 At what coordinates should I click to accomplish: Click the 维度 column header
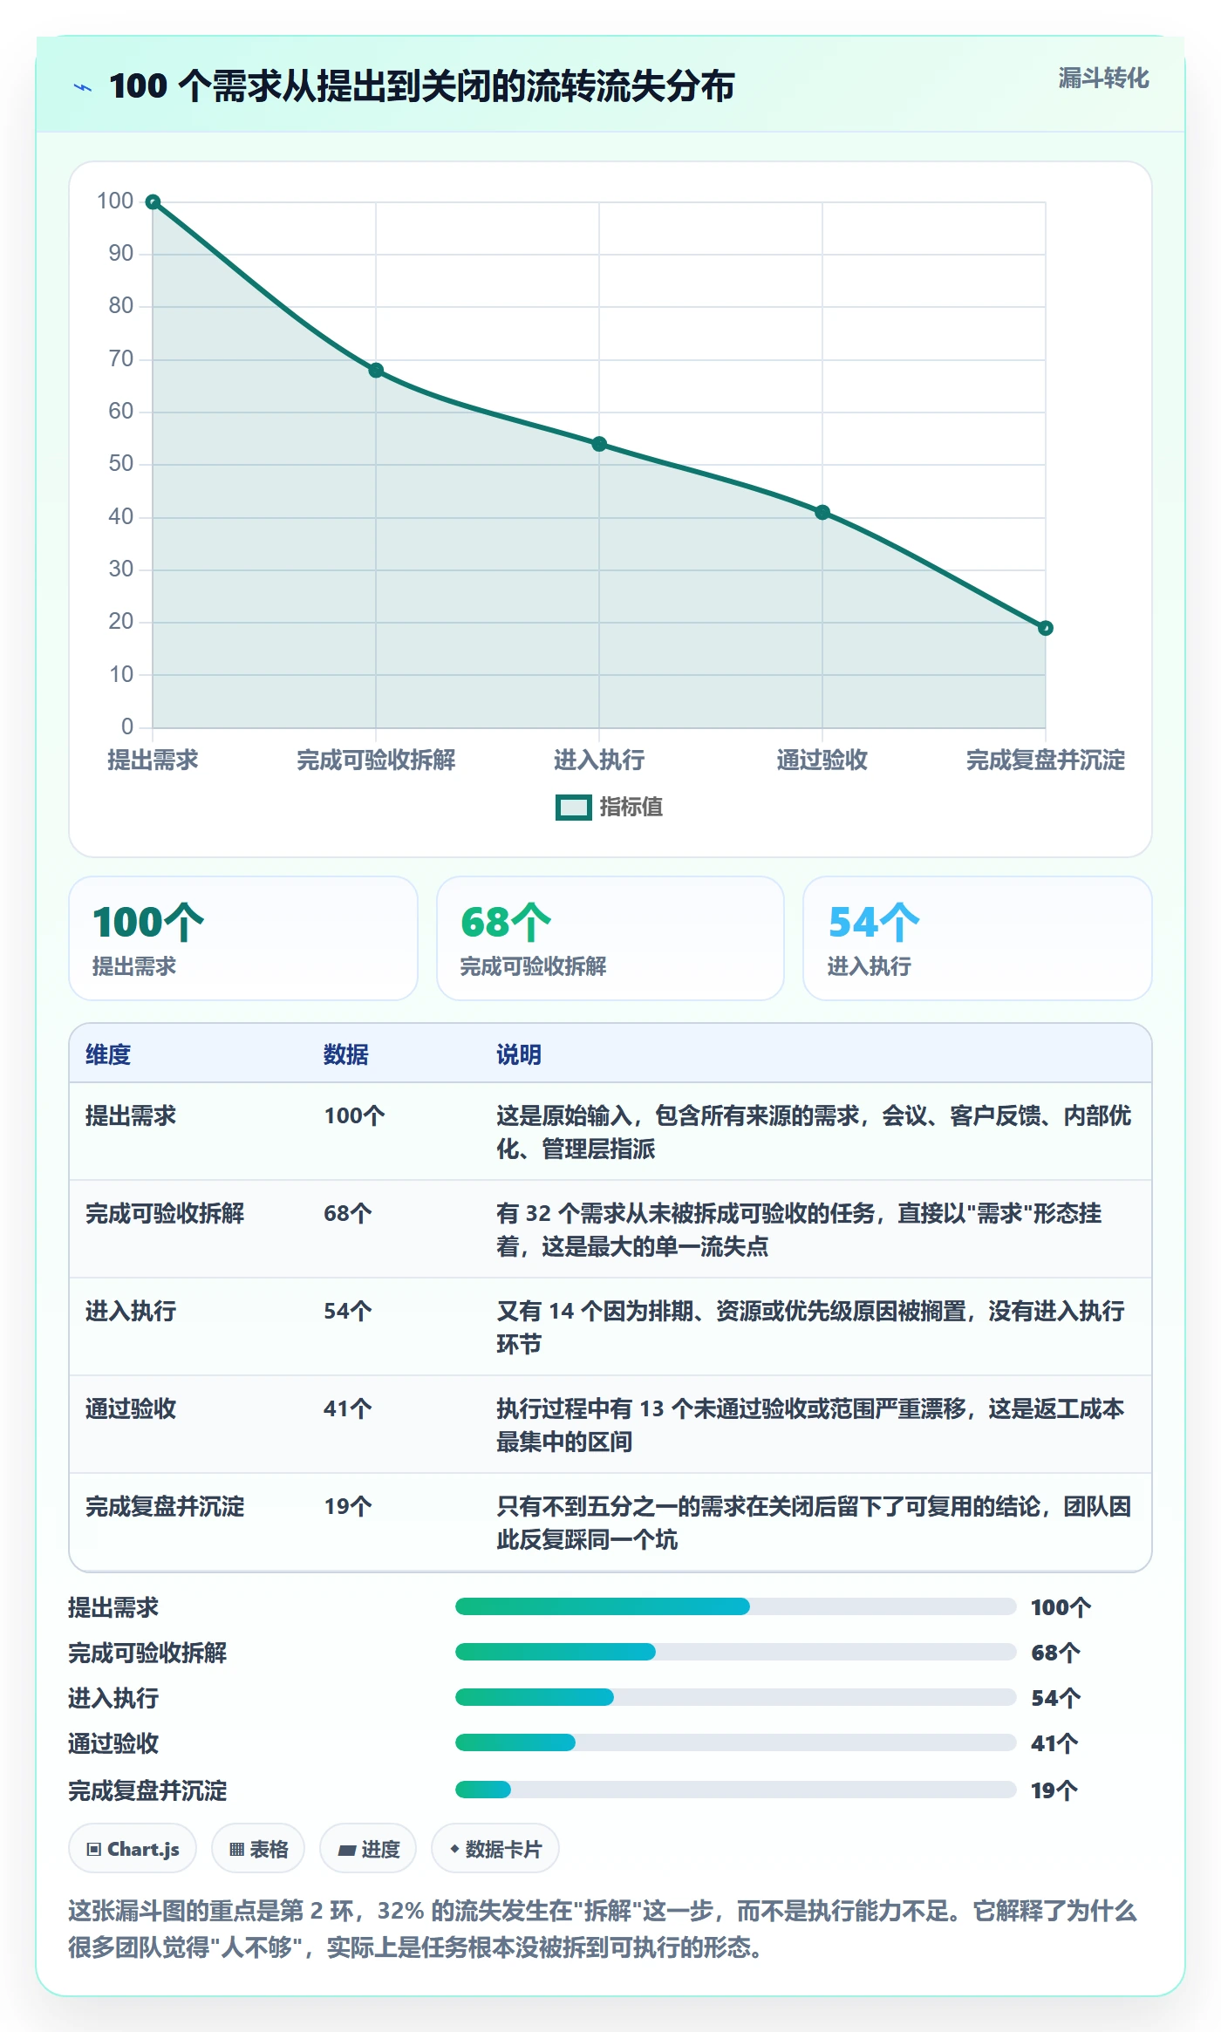click(x=108, y=1054)
